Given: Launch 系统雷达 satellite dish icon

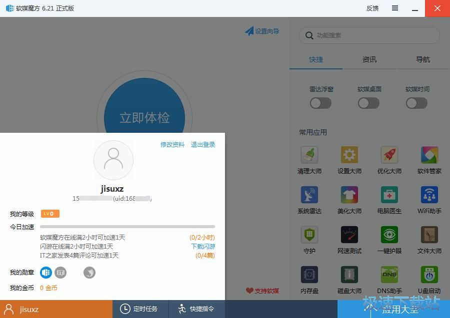Looking at the screenshot, I should 309,195.
